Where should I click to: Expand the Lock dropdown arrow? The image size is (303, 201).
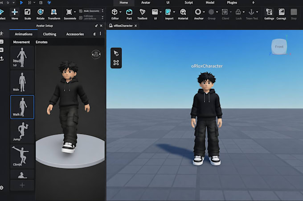244,12
